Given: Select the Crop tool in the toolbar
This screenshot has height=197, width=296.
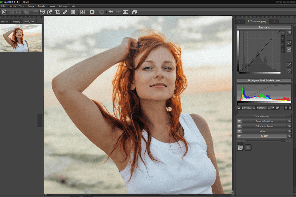Looking at the screenshot, I should 57,12.
